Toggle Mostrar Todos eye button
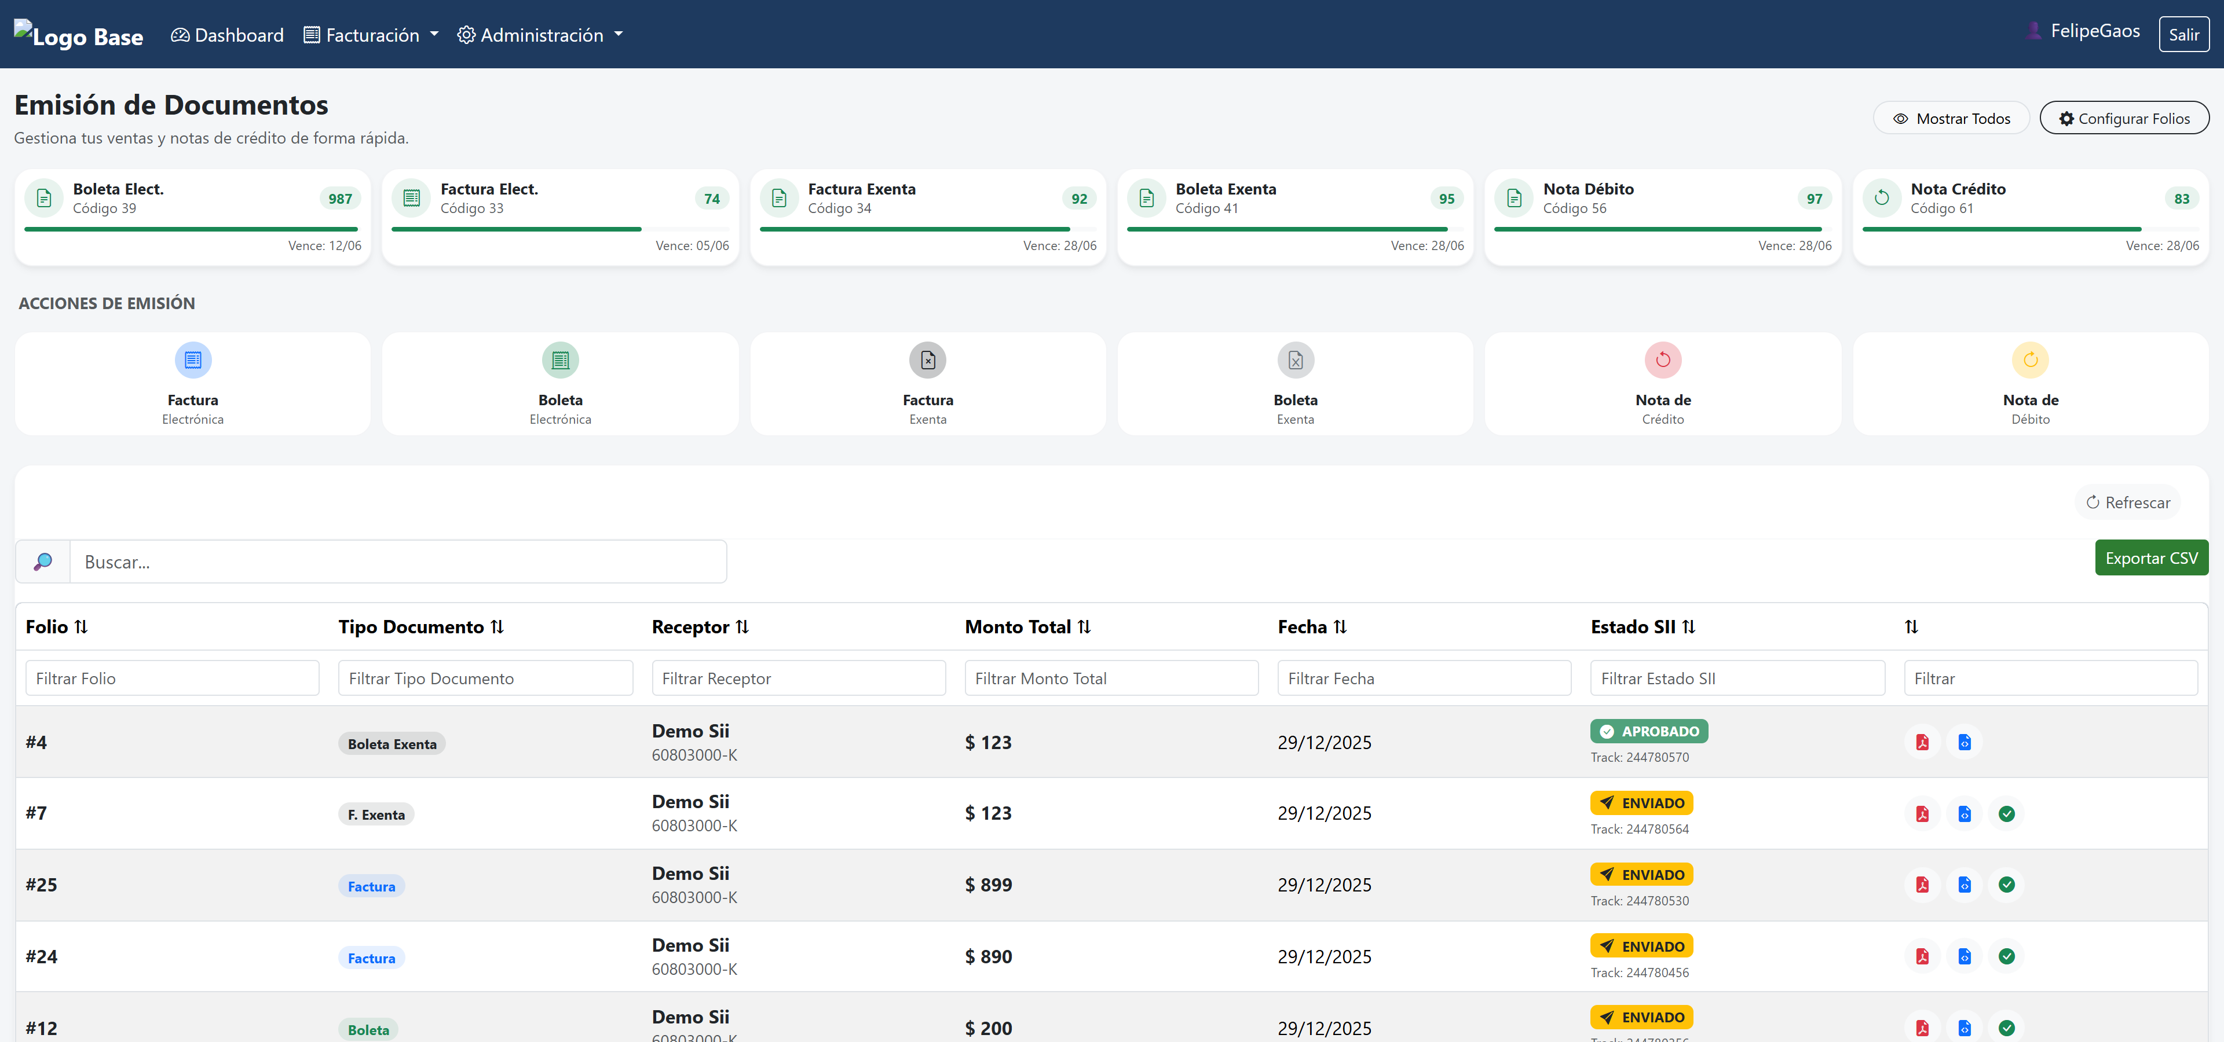 pos(1951,118)
